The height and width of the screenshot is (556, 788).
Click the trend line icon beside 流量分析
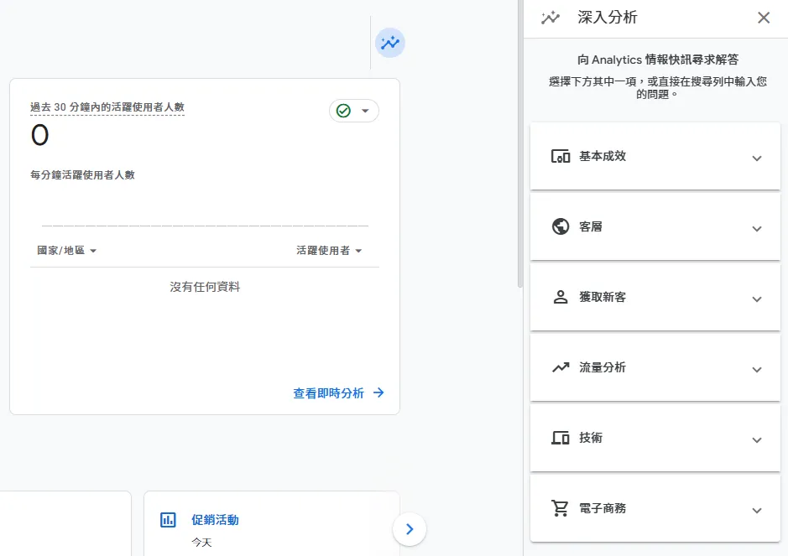tap(561, 367)
